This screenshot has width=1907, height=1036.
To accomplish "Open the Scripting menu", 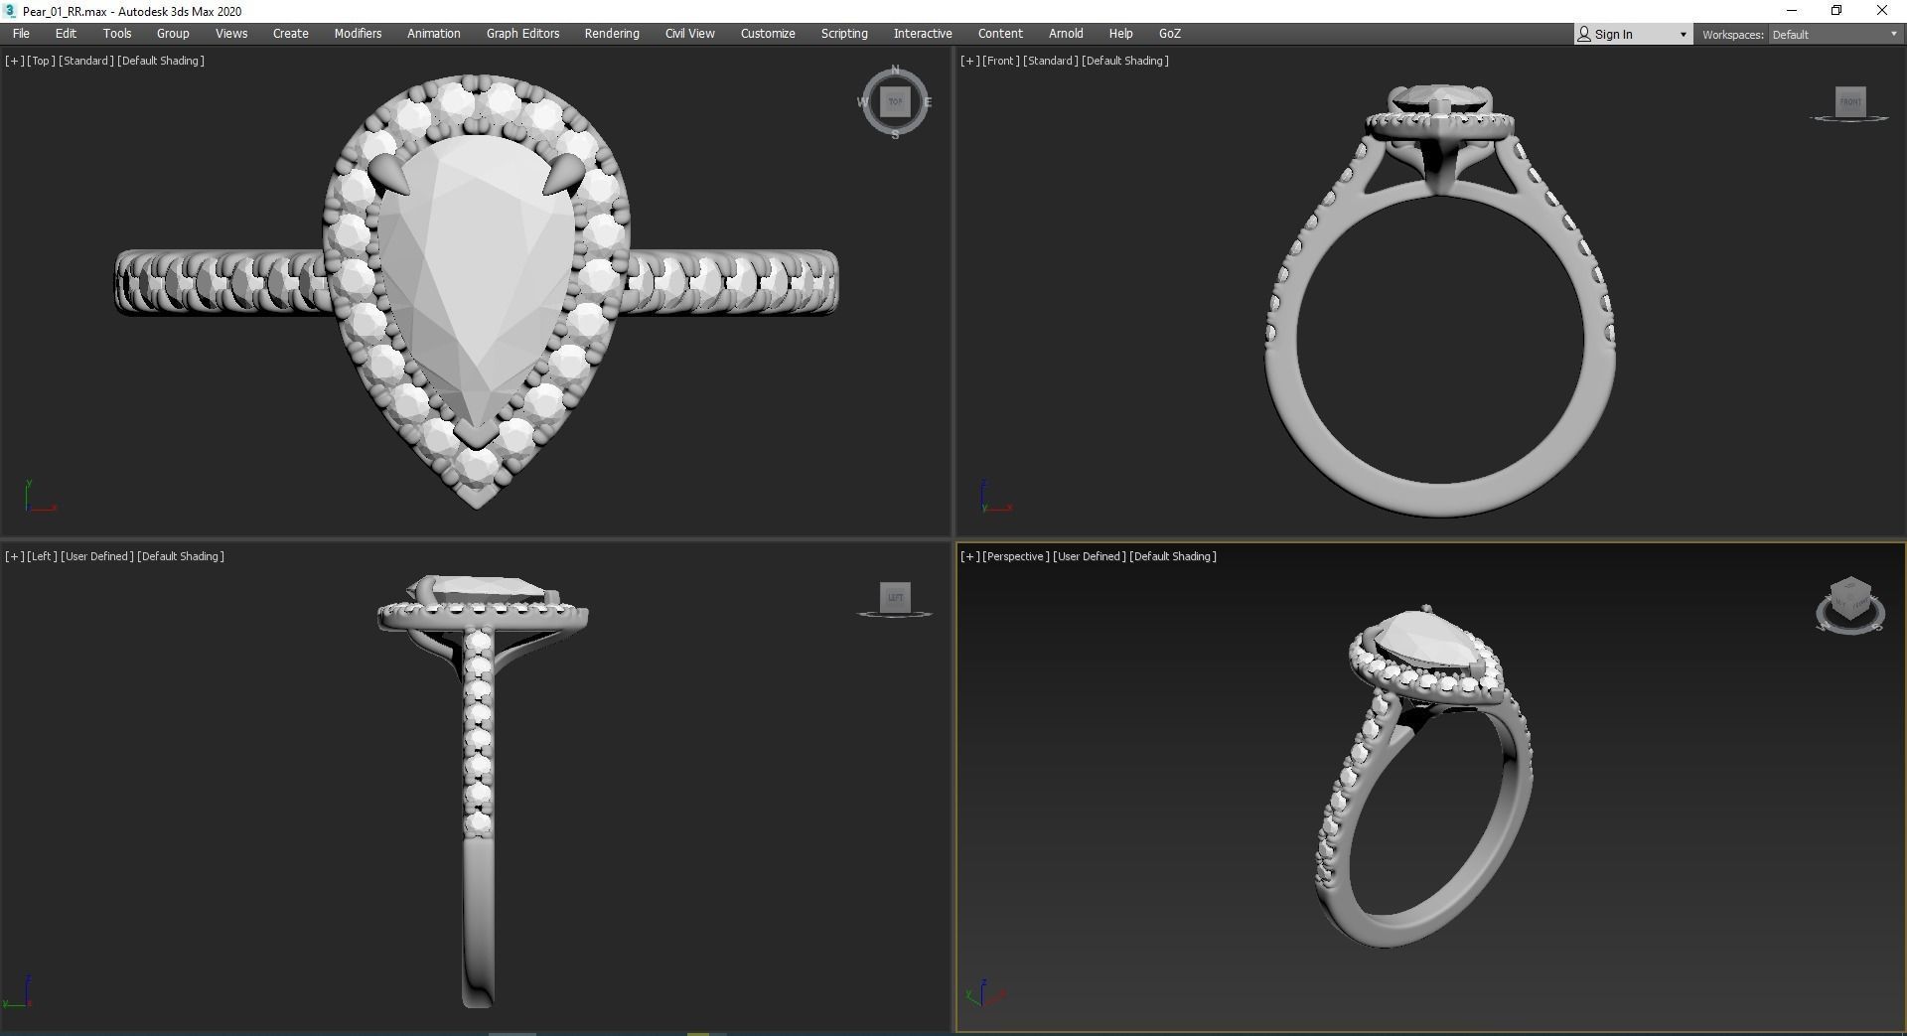I will [x=844, y=34].
